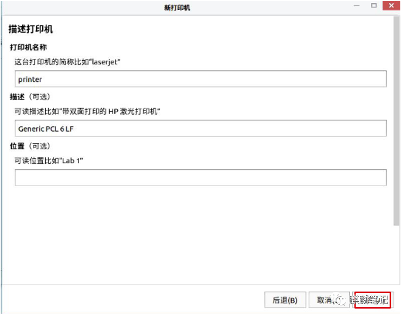Click the hint text mentioning "laserjet"
401x317 pixels.
[67, 62]
